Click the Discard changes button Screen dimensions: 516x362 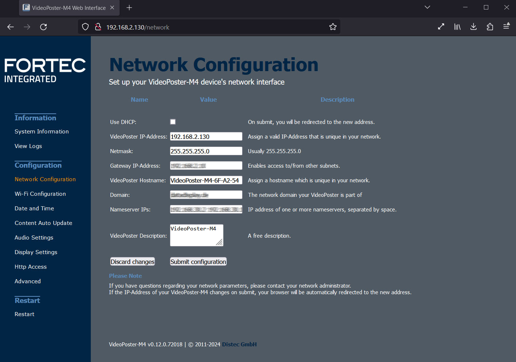(x=132, y=262)
